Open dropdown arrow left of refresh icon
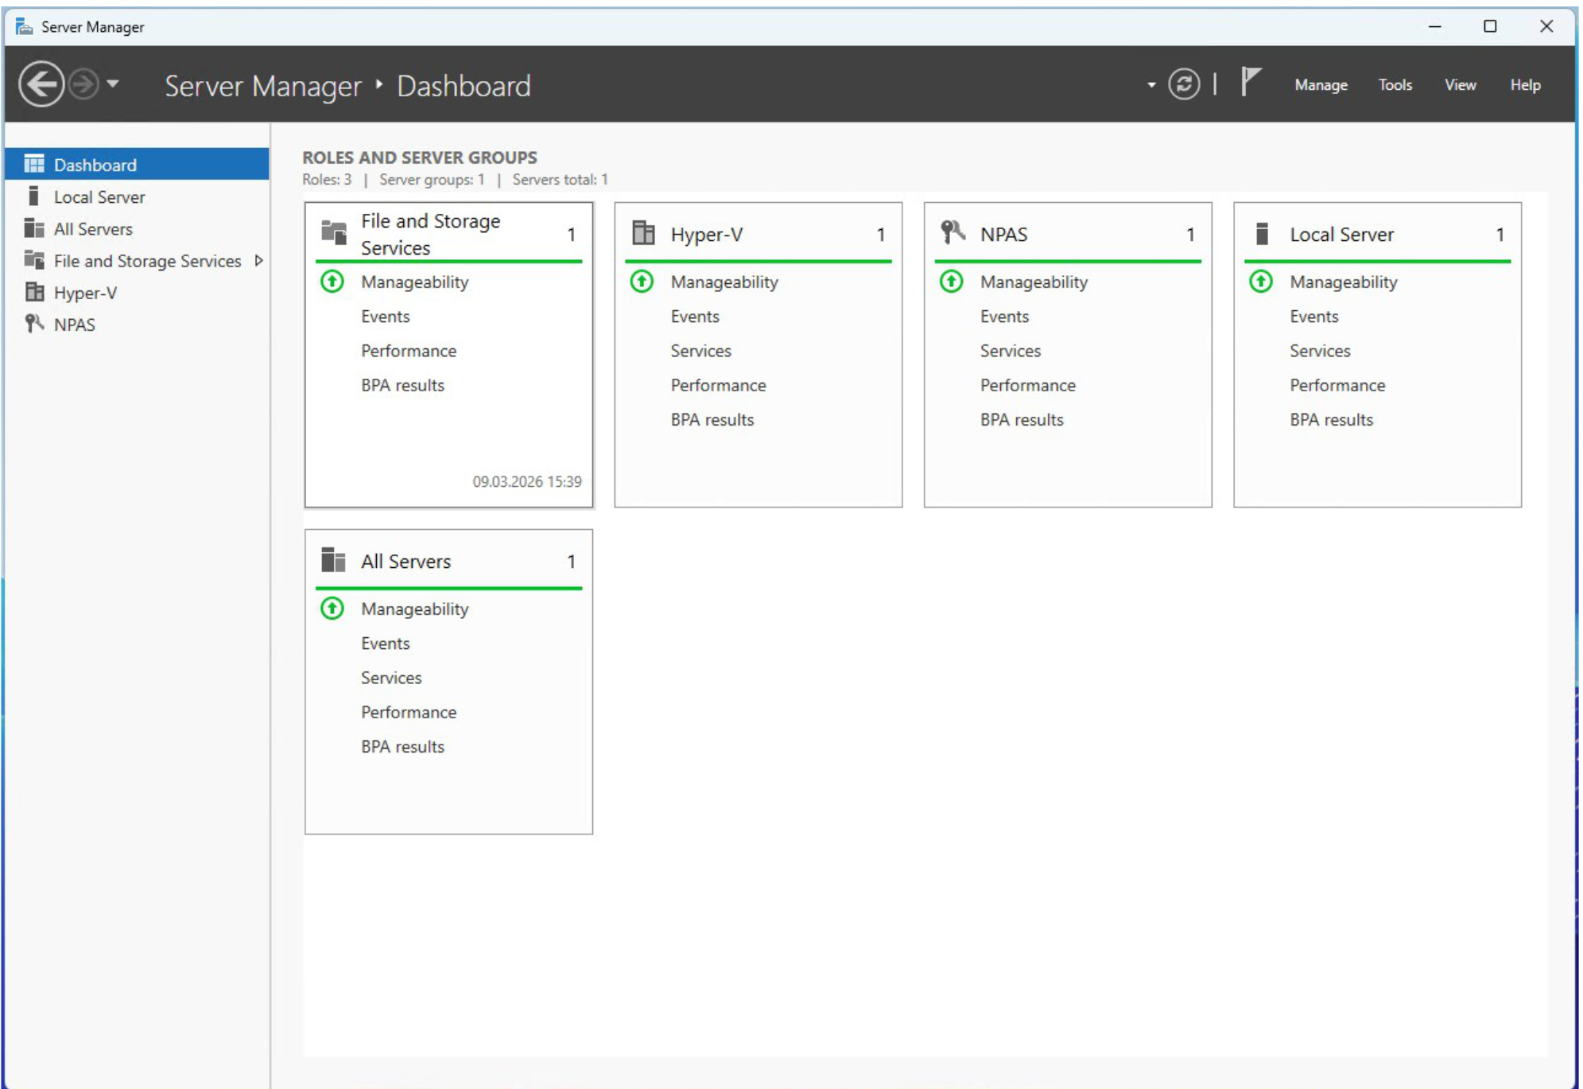The height and width of the screenshot is (1089, 1583). click(x=1151, y=85)
